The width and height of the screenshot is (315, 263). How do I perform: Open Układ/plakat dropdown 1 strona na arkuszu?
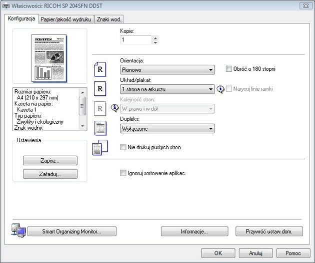167,89
